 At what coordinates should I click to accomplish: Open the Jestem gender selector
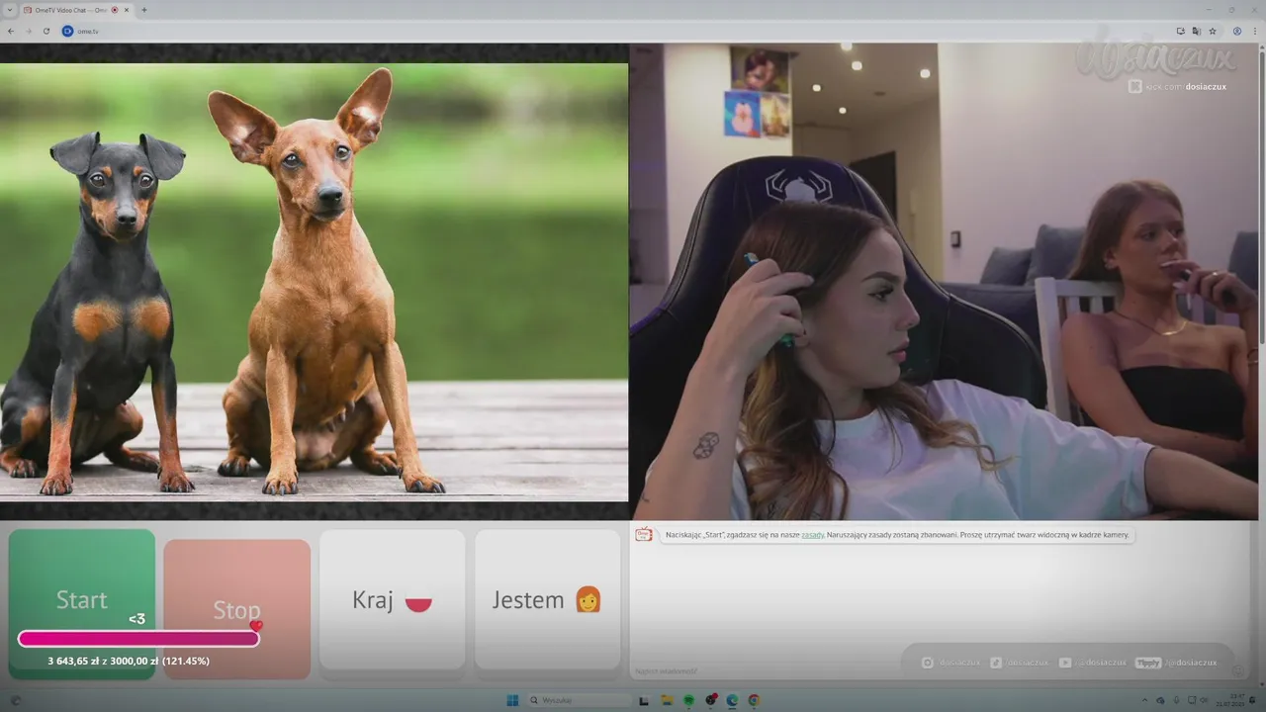(548, 600)
